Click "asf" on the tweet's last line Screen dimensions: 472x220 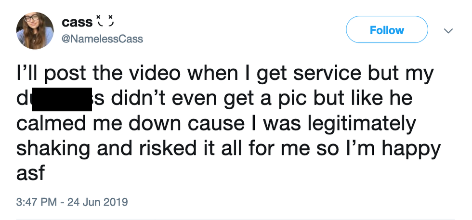[x=30, y=172]
